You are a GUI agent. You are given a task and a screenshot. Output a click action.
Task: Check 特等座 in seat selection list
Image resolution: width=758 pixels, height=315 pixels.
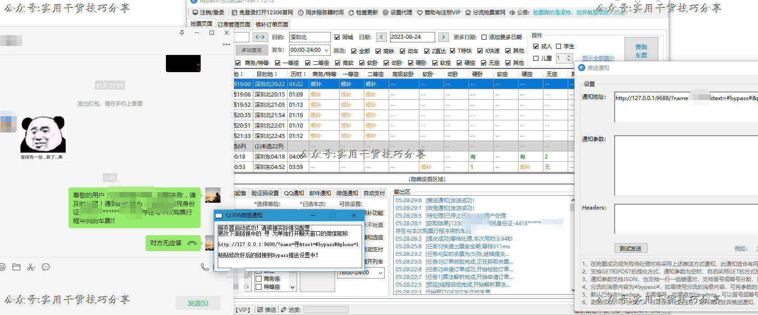tap(259, 287)
